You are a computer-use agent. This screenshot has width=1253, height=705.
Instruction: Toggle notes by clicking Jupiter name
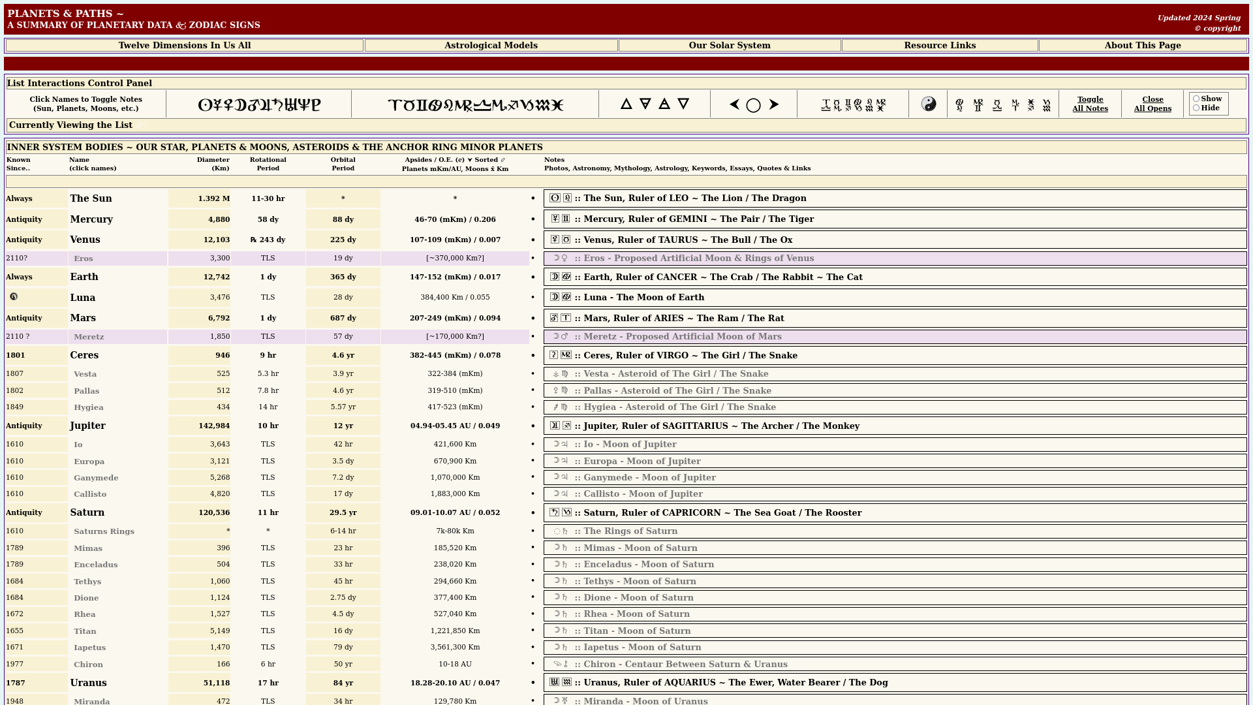click(x=87, y=426)
